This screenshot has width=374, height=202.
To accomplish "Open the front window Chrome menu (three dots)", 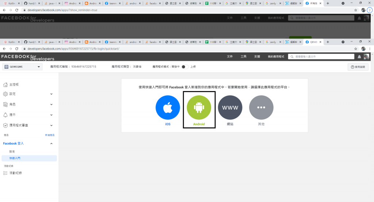I will click(370, 49).
